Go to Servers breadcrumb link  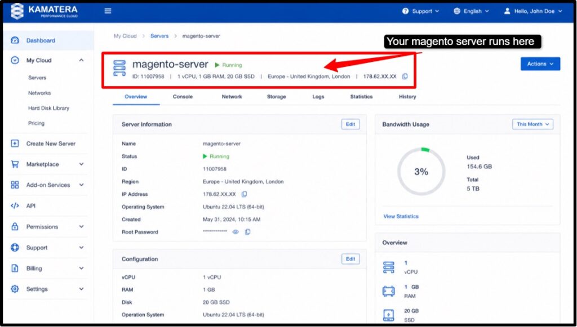click(x=159, y=36)
